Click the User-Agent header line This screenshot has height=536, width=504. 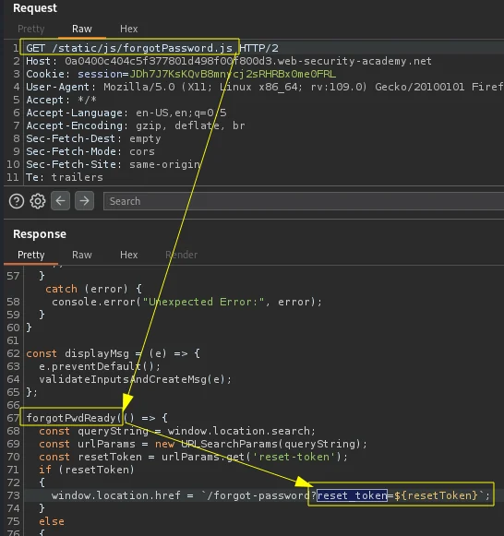(x=265, y=87)
